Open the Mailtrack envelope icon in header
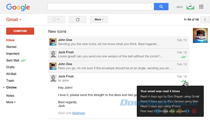 190,7
